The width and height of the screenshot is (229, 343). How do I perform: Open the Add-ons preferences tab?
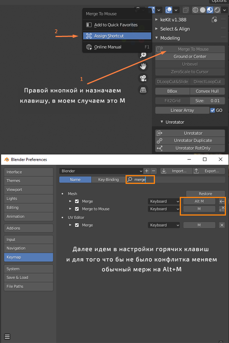point(29,228)
